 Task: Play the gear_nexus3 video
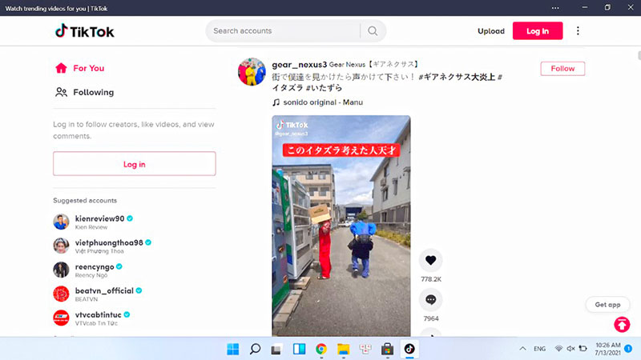point(341,226)
